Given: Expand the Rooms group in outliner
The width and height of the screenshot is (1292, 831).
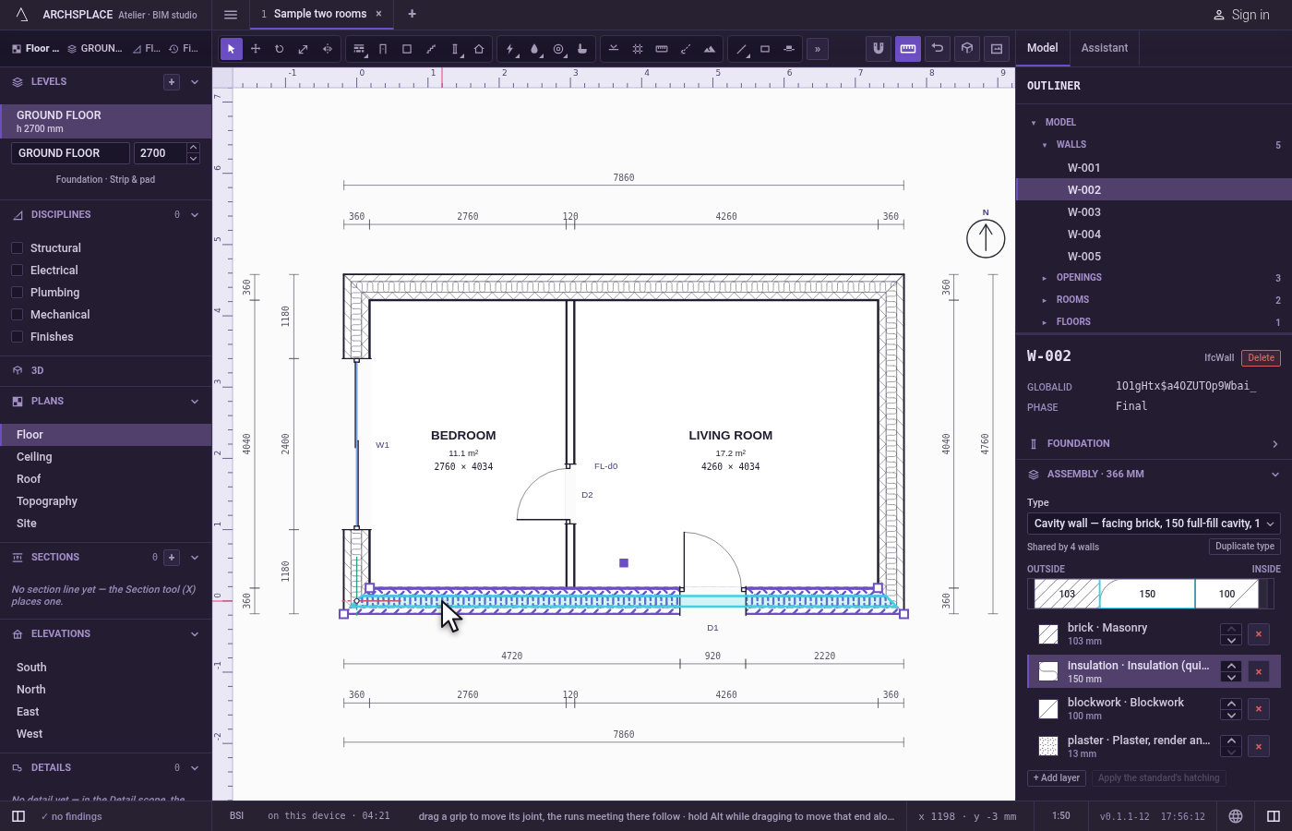Looking at the screenshot, I should (x=1044, y=300).
